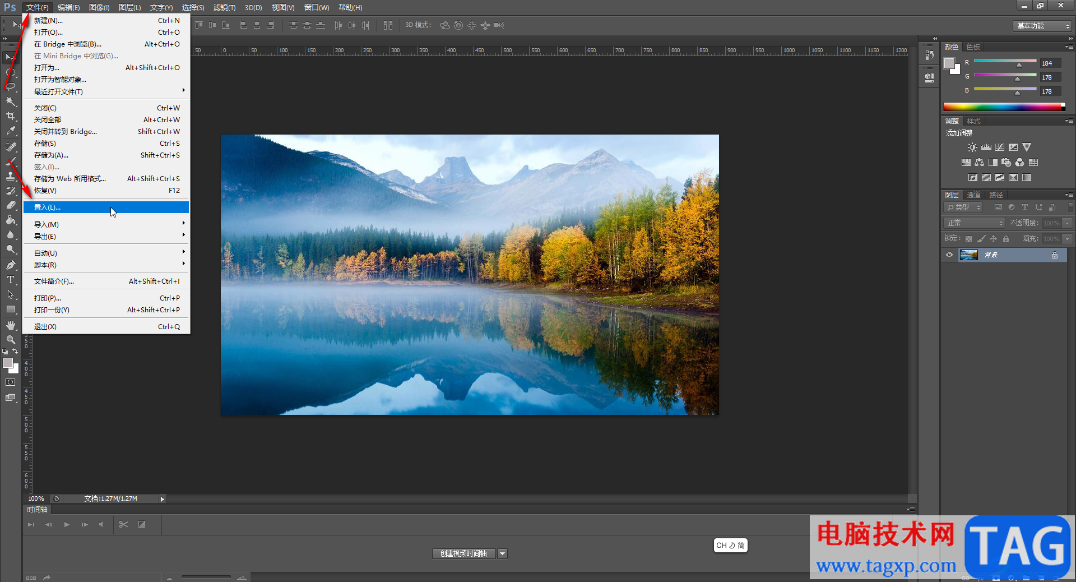This screenshot has height=582, width=1076.
Task: Select the Elliptical Marquee tool
Action: click(x=11, y=72)
